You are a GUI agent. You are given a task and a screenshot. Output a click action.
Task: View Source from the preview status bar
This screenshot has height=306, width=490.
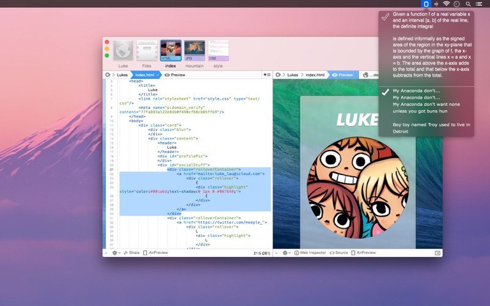click(339, 253)
